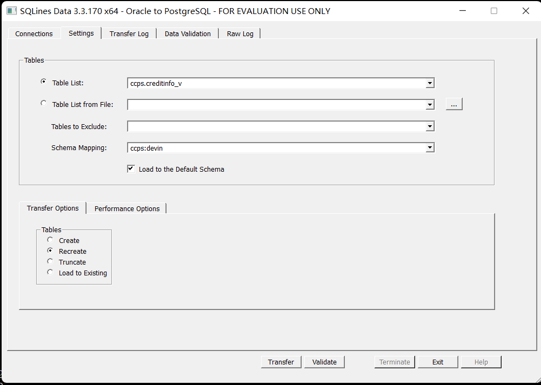This screenshot has height=385, width=541.
Task: Select the Table List from File radio button
Action: click(43, 103)
